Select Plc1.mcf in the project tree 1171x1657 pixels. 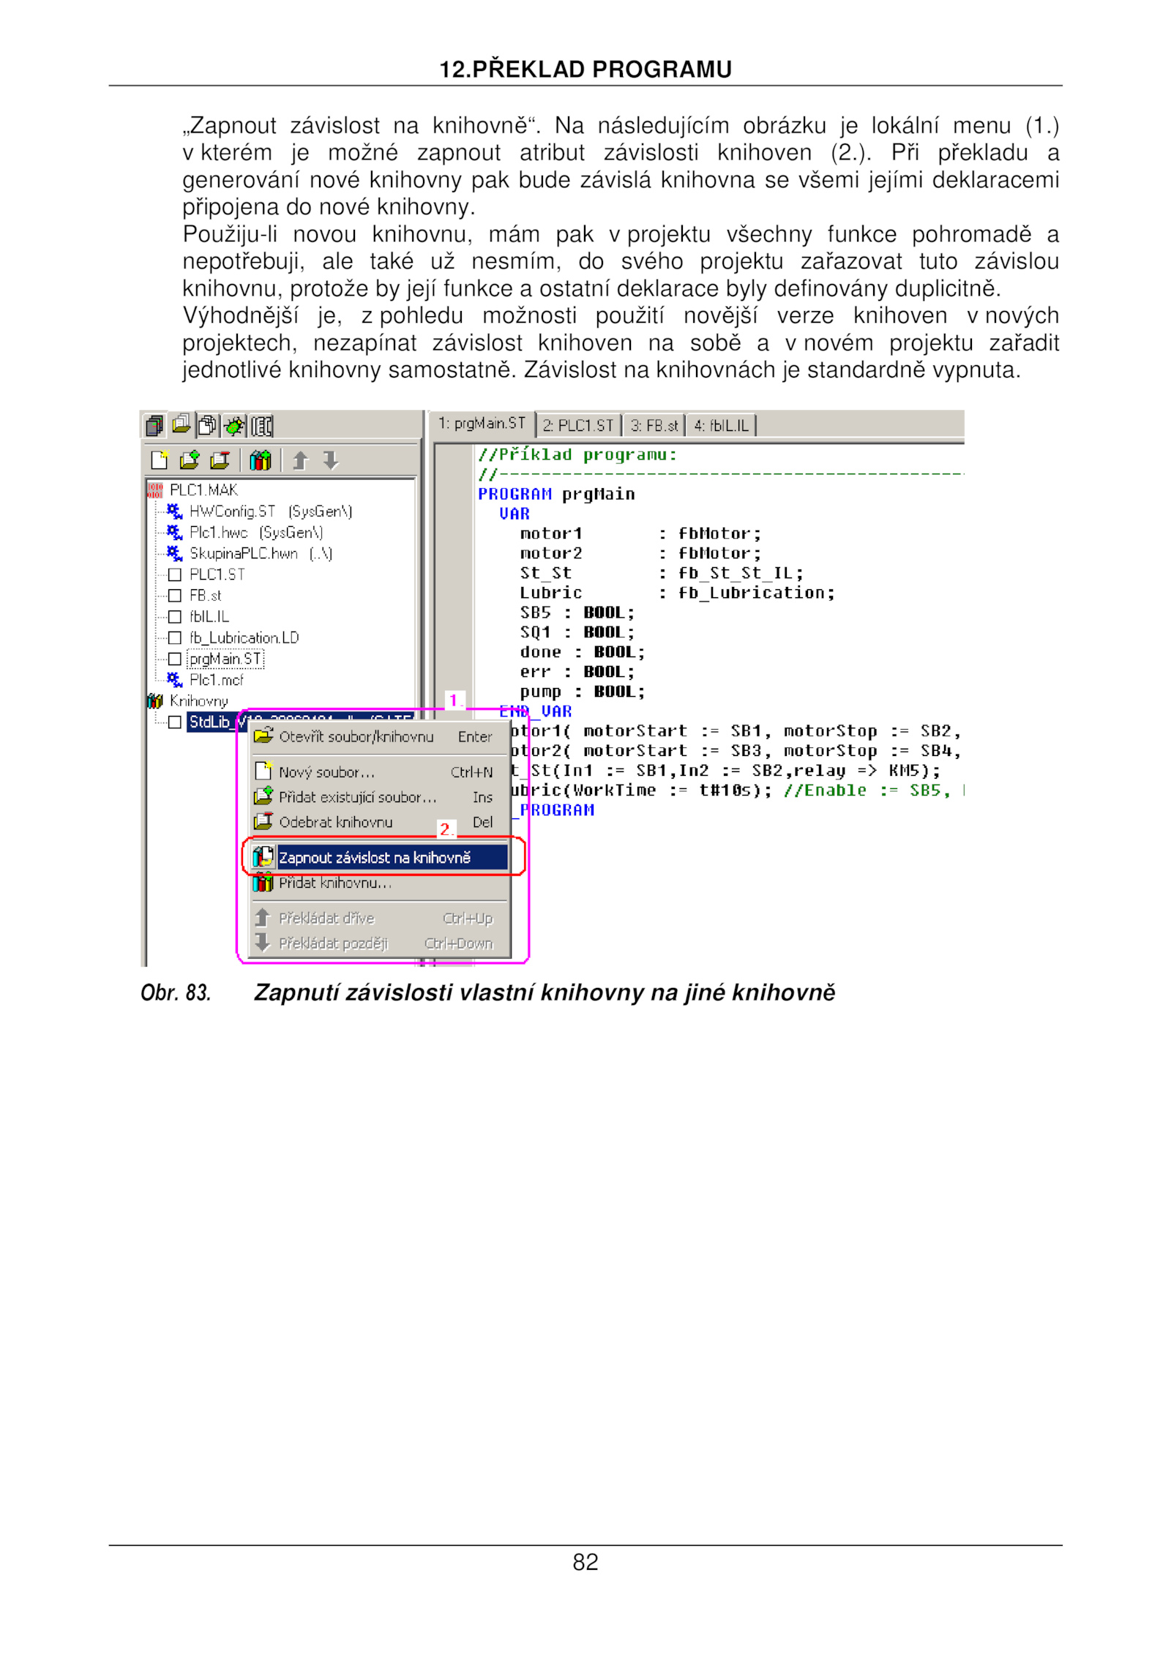click(x=217, y=680)
